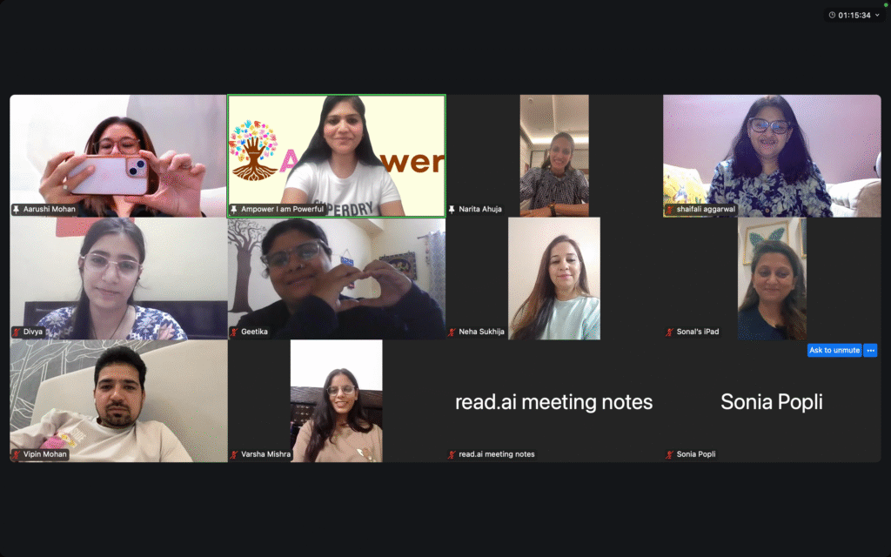
Task: Click the muted mic icon by read.ai meeting notes
Action: [452, 454]
